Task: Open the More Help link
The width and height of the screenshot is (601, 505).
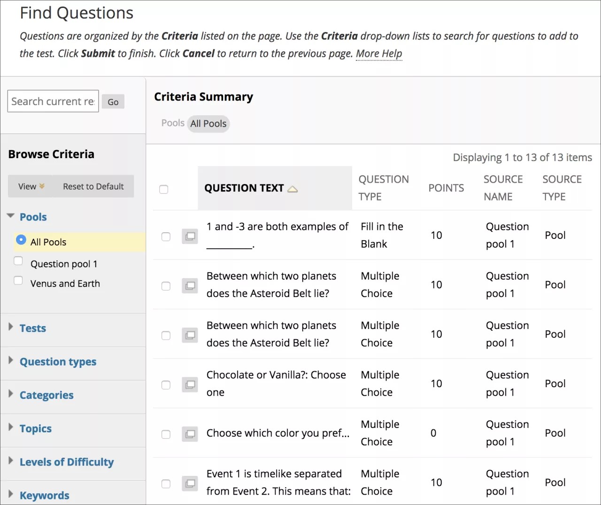Action: [378, 53]
